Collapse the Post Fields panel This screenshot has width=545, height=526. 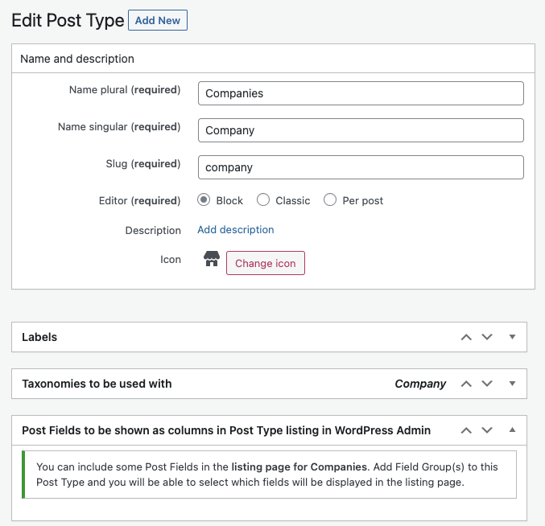click(512, 429)
